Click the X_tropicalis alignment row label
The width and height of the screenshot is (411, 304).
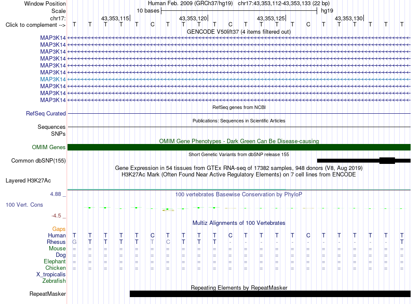(x=51, y=275)
